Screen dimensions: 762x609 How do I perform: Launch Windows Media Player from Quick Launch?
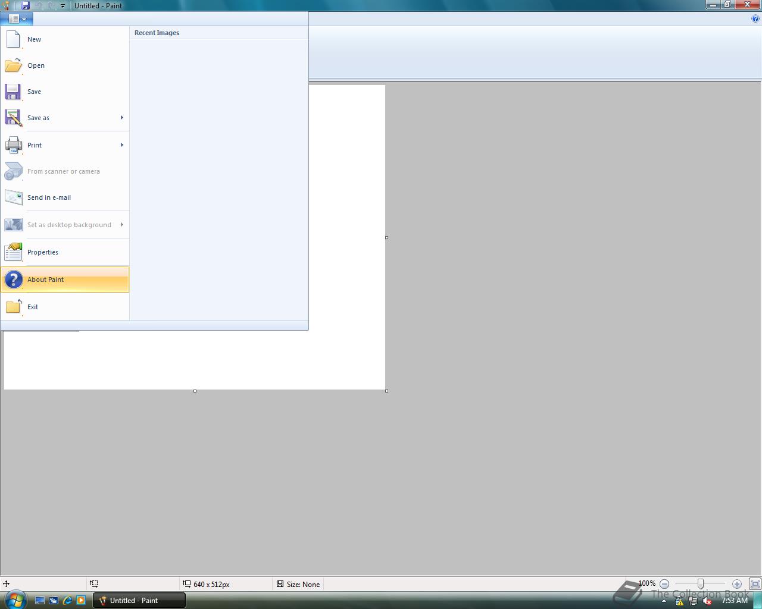(81, 601)
